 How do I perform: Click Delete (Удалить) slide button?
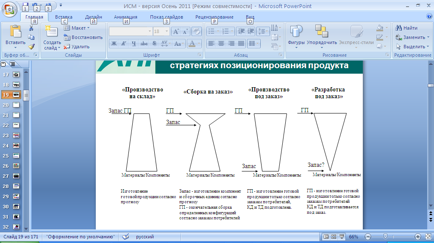click(x=77, y=47)
